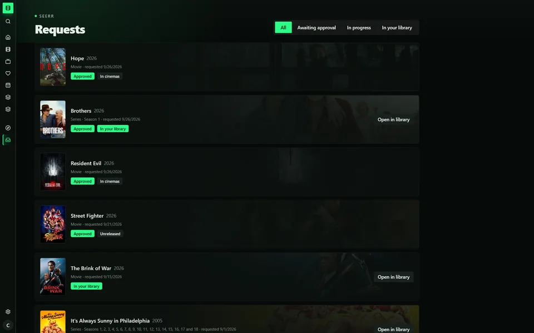Click the layers icon directly below the calendar icon
534x333 pixels.
8,97
